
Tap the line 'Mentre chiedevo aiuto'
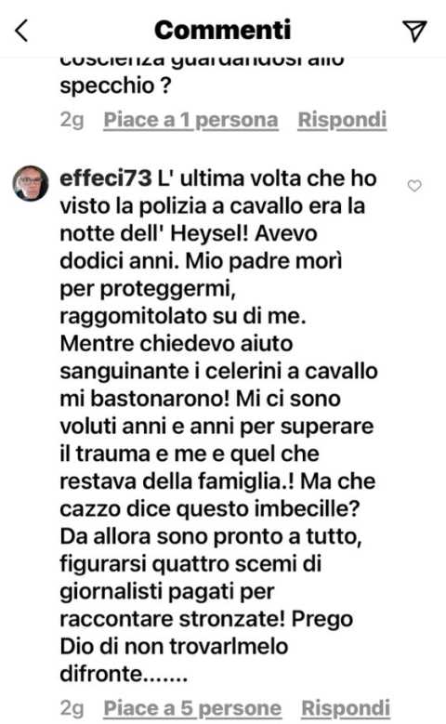(177, 344)
